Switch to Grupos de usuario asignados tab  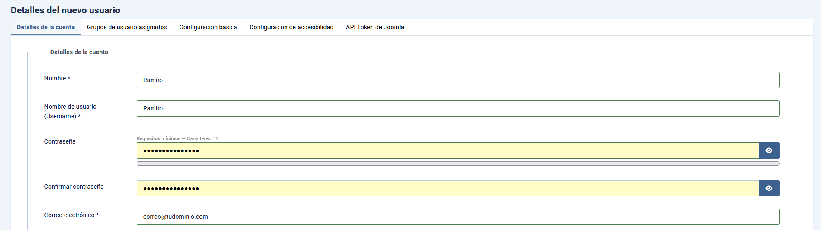tap(127, 27)
